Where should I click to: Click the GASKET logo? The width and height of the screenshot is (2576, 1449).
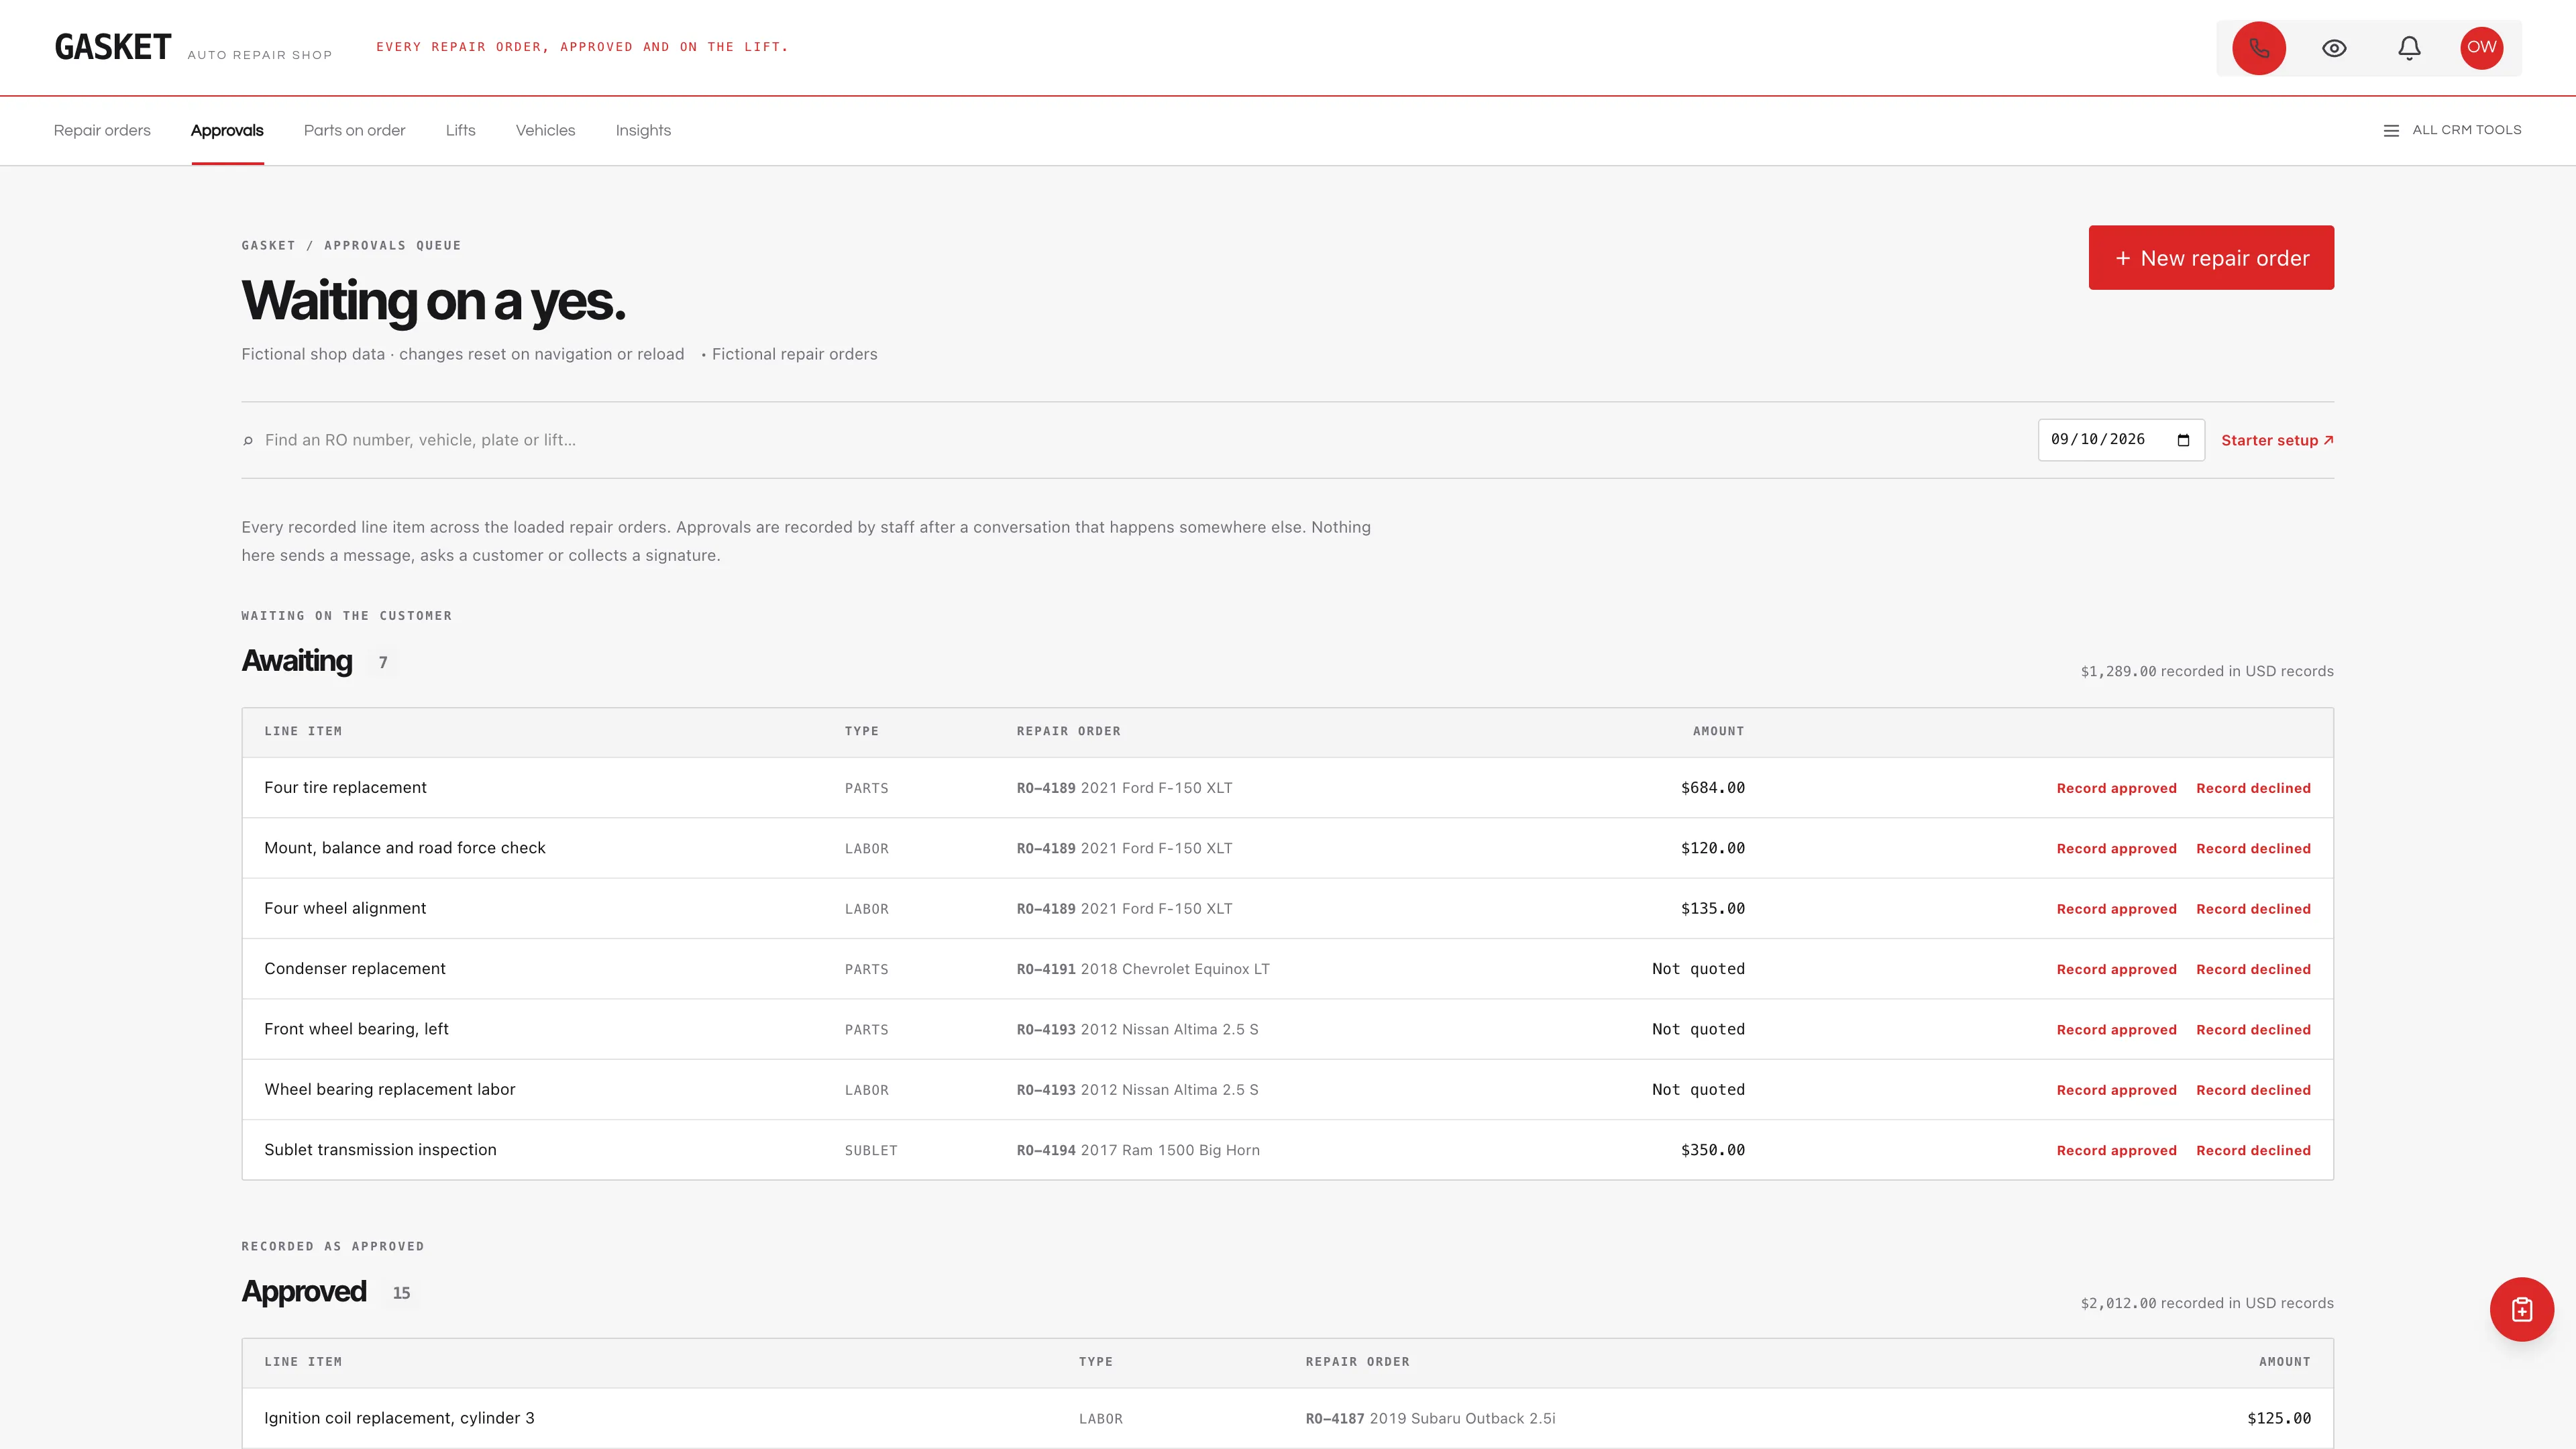[x=113, y=47]
